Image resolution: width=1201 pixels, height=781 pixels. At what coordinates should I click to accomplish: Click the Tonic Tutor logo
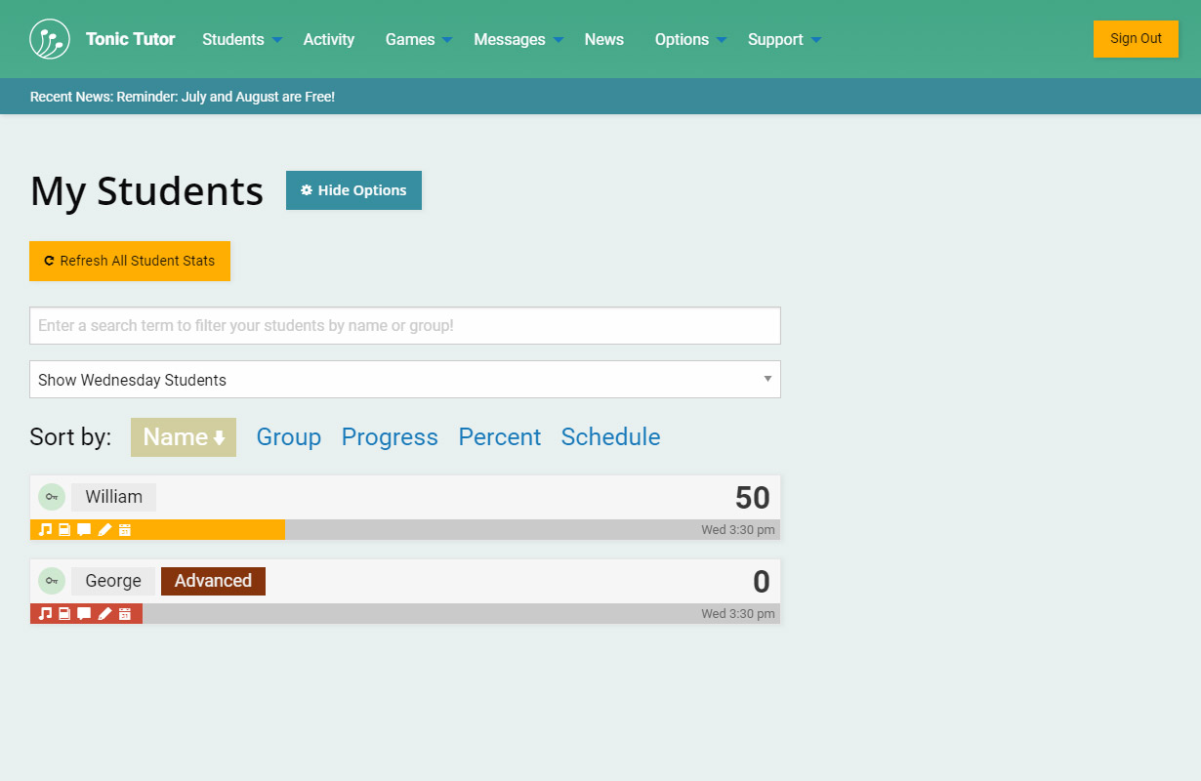point(50,39)
